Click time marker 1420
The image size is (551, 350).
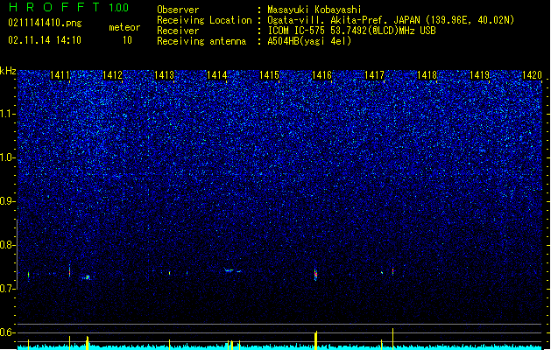[x=532, y=74]
